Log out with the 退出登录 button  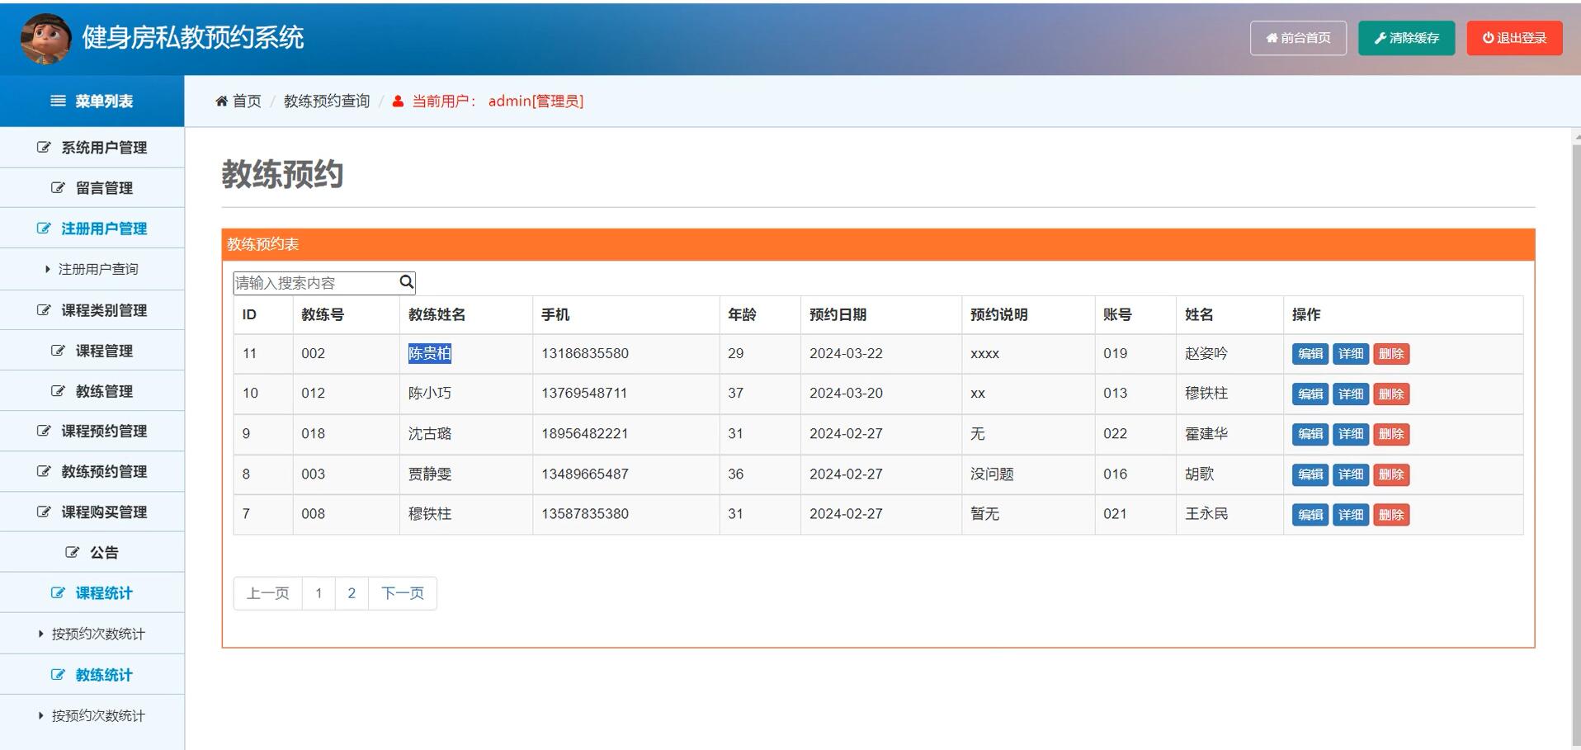1514,38
